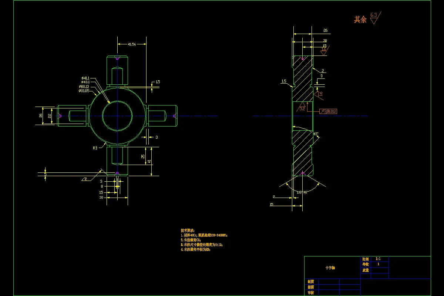
Task: Select the orange 其余 text
Action: point(360,20)
